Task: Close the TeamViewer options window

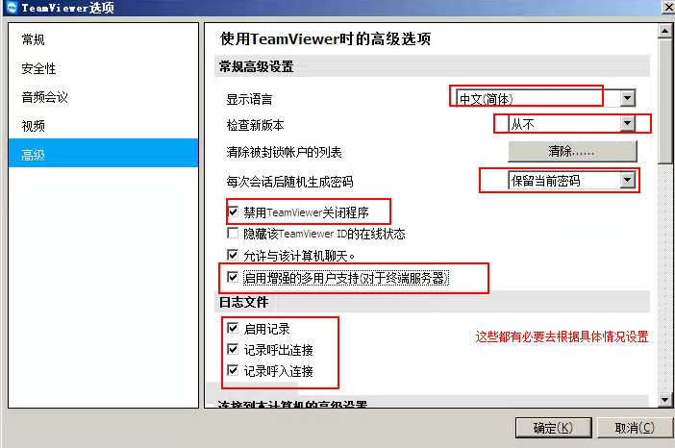Action: tap(667, 8)
